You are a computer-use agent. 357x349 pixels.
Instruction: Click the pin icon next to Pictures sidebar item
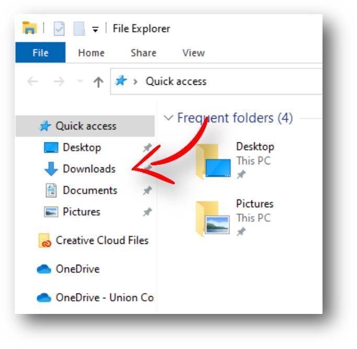(147, 212)
